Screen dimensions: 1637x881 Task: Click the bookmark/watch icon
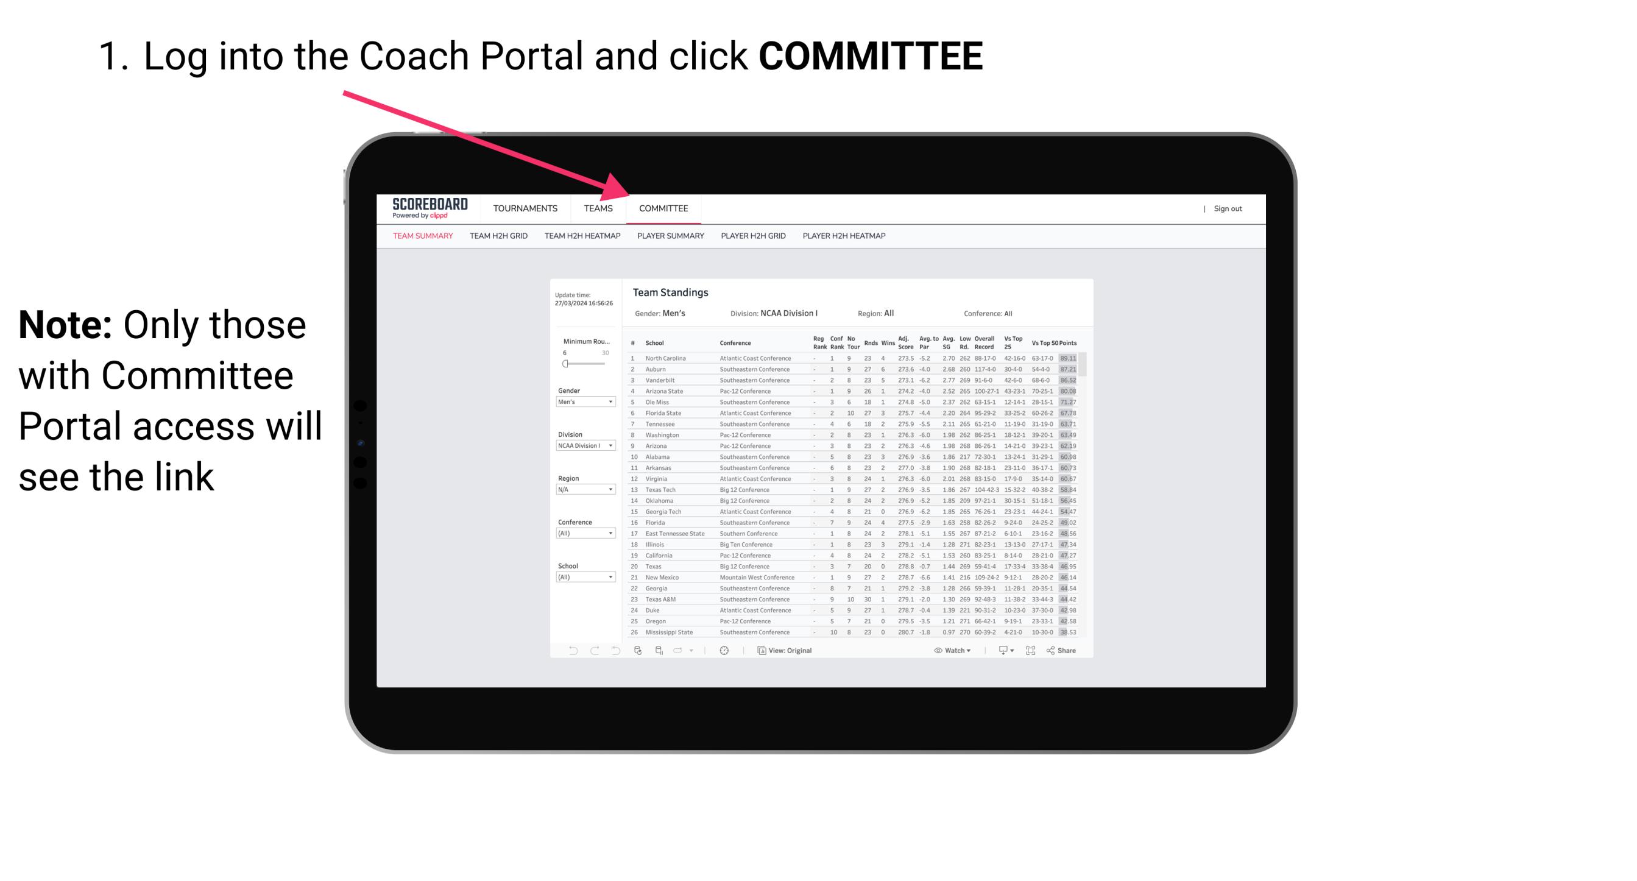935,651
